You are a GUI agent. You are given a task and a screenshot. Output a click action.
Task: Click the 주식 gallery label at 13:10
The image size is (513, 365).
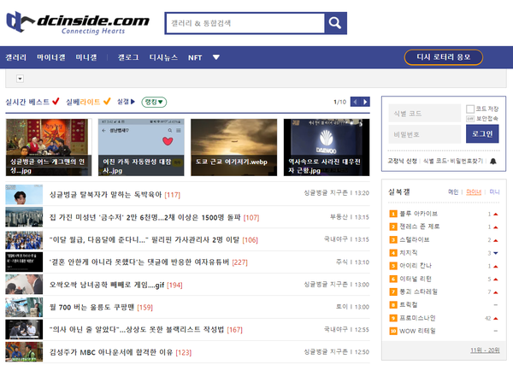(x=342, y=262)
